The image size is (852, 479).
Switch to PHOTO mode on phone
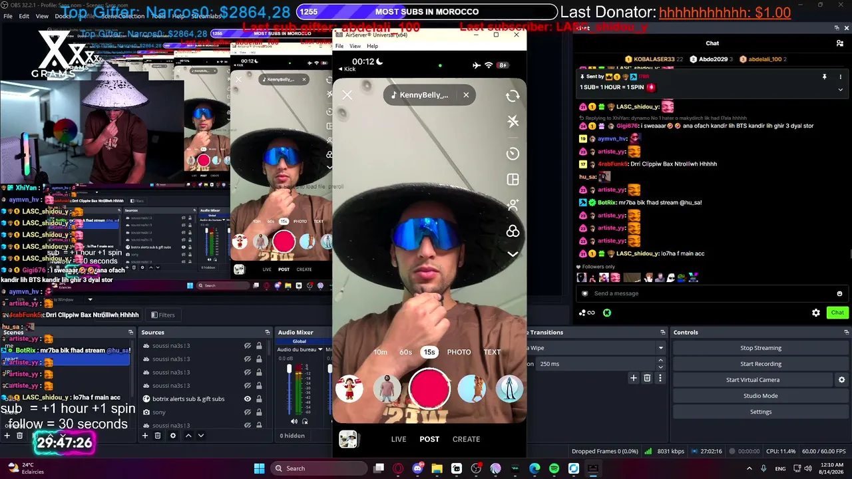(459, 352)
